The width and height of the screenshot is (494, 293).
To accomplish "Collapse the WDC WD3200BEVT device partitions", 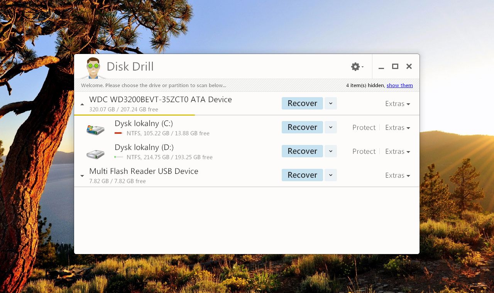I will point(82,104).
